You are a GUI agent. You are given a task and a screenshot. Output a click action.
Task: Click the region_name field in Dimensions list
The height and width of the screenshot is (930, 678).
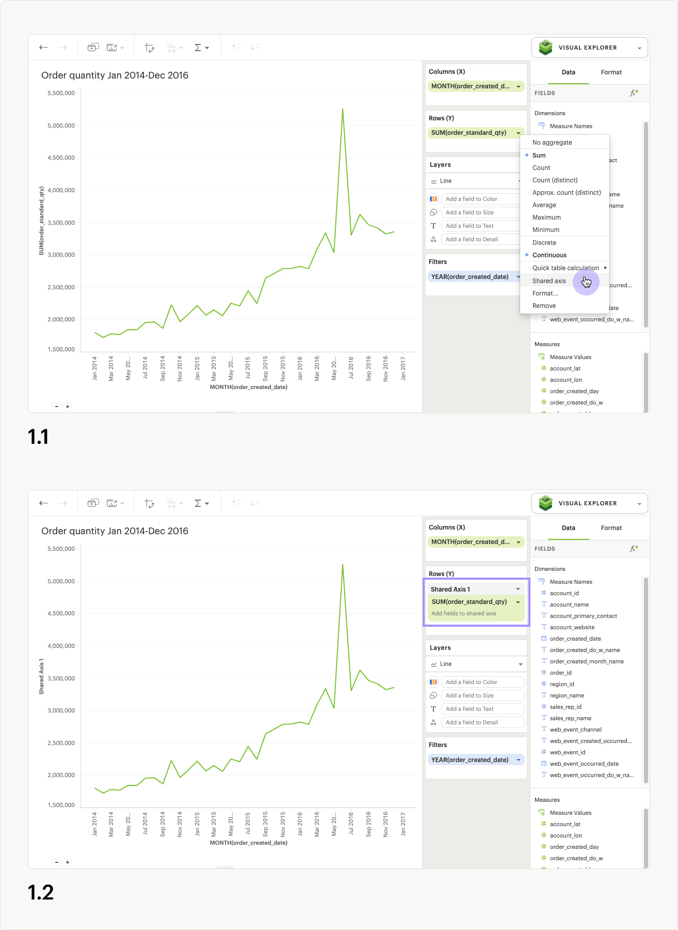(x=567, y=695)
